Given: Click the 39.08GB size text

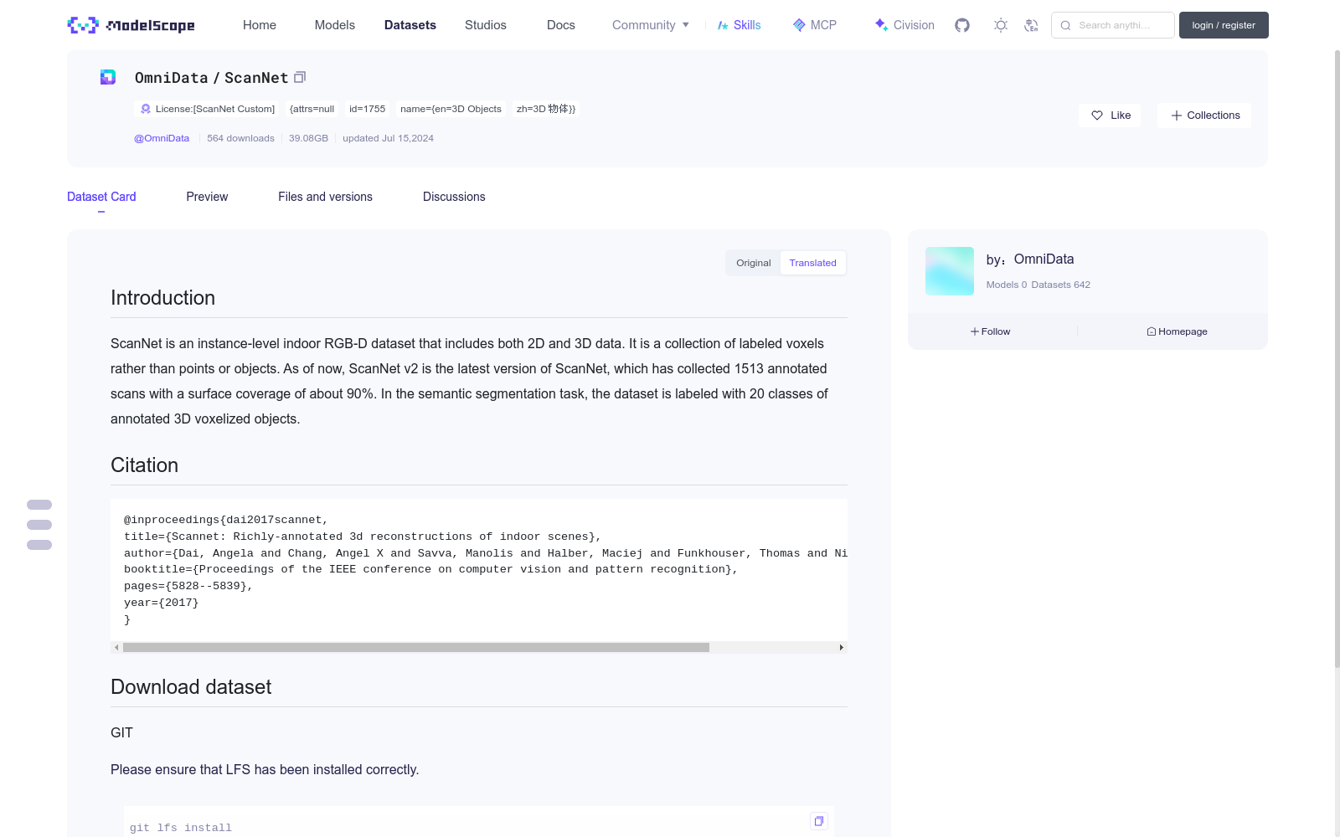Looking at the screenshot, I should 308,138.
